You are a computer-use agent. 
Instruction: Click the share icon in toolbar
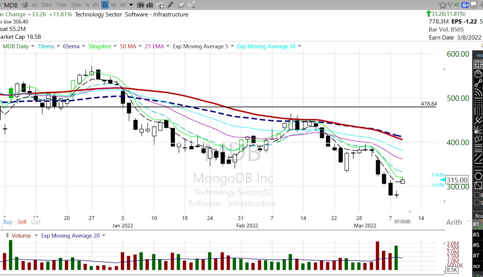click(x=192, y=5)
